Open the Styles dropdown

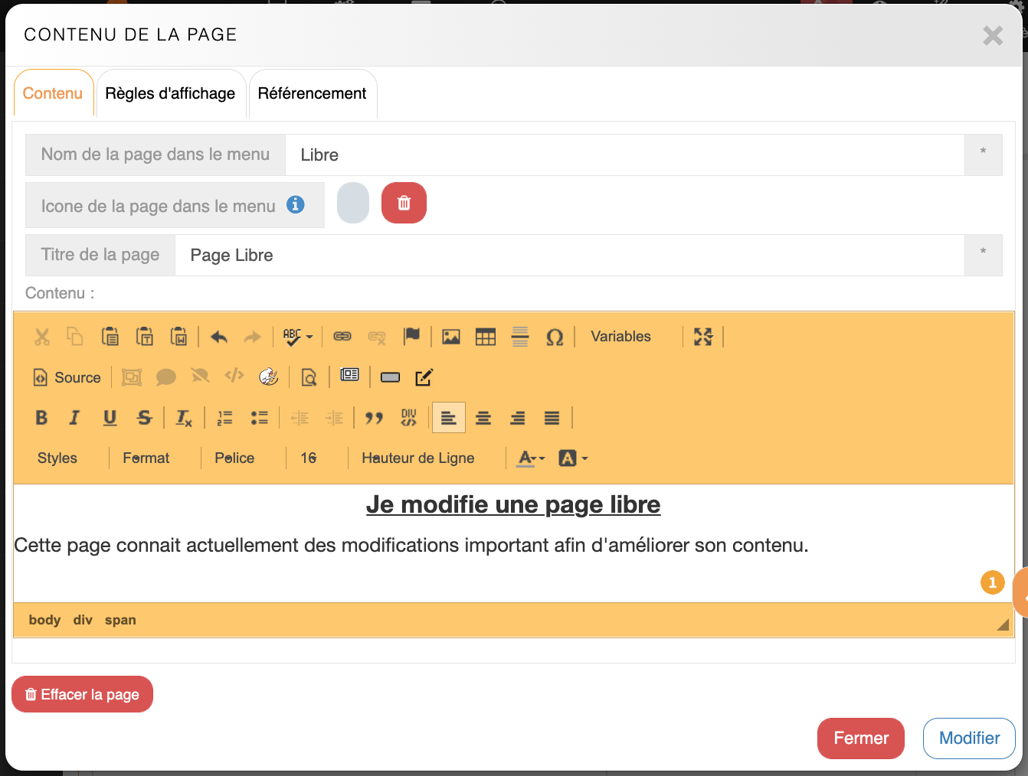(57, 458)
